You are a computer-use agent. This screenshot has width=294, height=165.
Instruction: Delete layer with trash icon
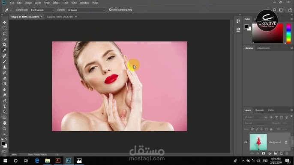287,153
